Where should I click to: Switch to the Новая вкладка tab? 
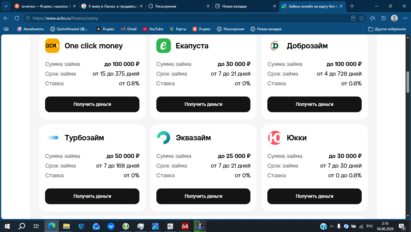click(245, 6)
